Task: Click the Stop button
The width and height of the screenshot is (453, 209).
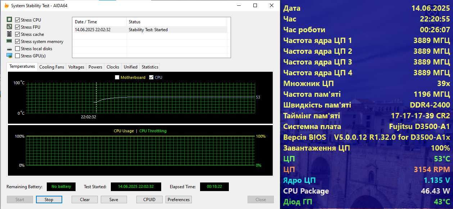Action: pyautogui.click(x=49, y=200)
